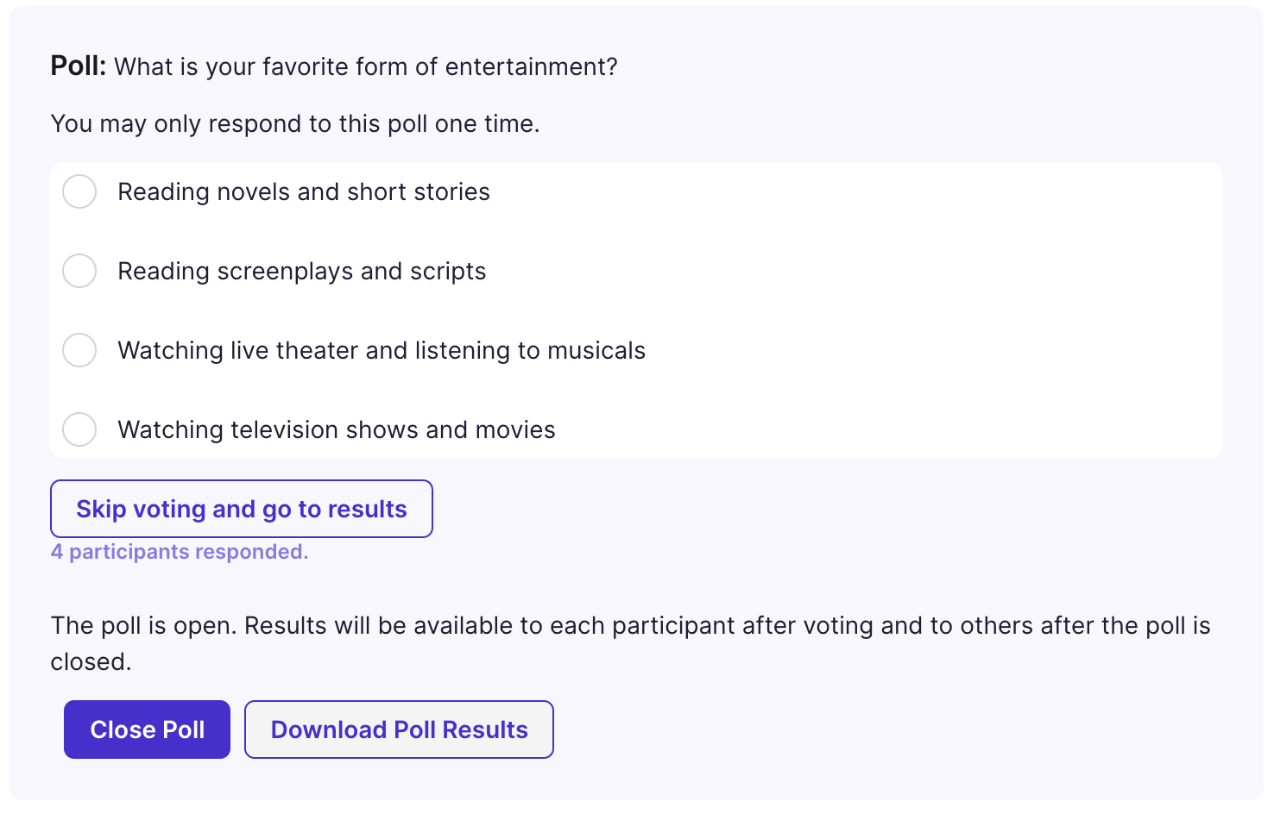The image size is (1274, 814).
Task: Pick 'Watching live theater and listening to musicals'
Action: coord(79,350)
